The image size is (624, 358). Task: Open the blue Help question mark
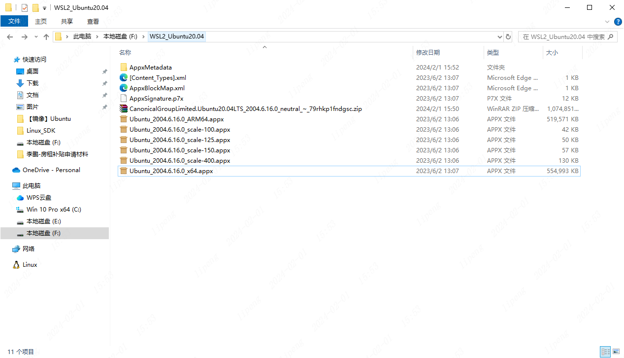coord(618,21)
